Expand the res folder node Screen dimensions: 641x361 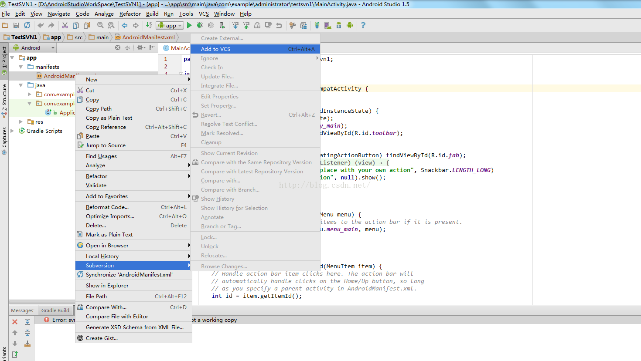21,121
